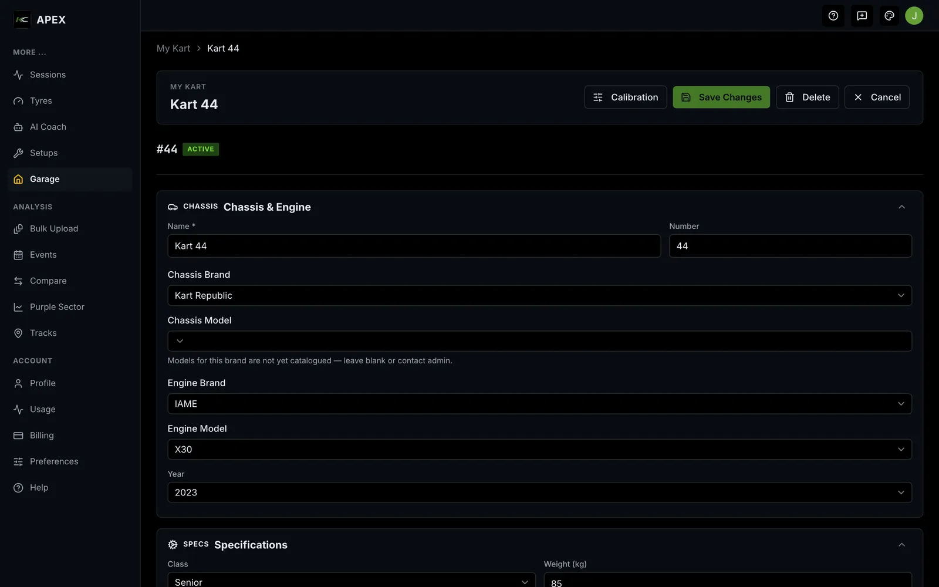Click the APEX logo icon

pos(22,19)
